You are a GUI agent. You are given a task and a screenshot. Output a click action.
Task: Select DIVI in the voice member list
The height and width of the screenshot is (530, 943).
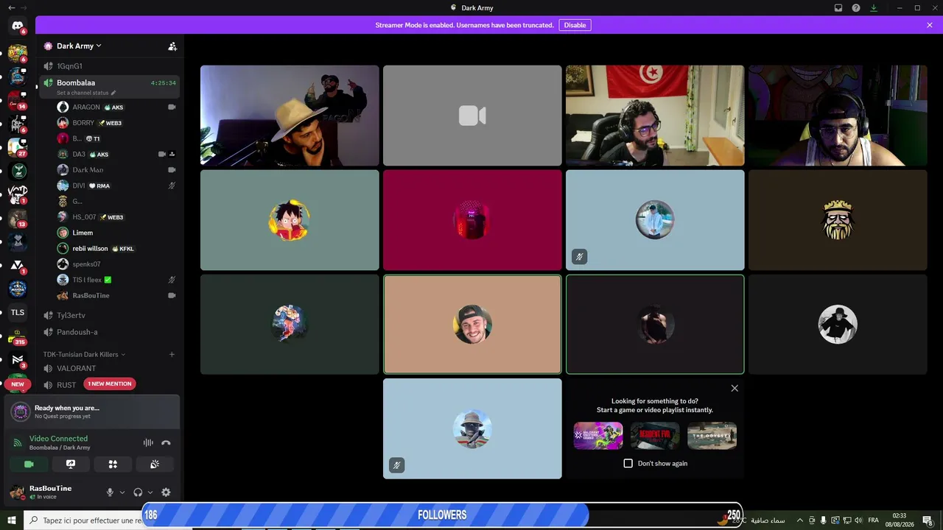pyautogui.click(x=116, y=185)
